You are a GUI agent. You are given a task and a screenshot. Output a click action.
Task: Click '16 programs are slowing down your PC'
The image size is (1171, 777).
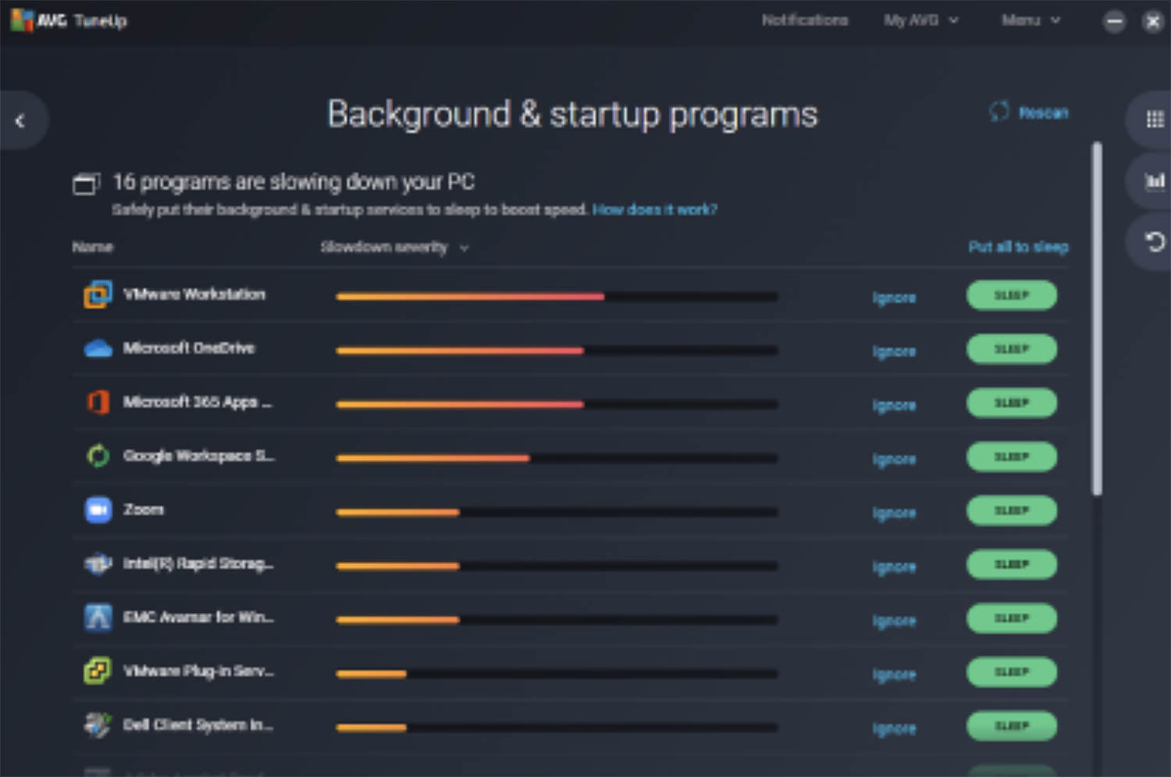(294, 182)
